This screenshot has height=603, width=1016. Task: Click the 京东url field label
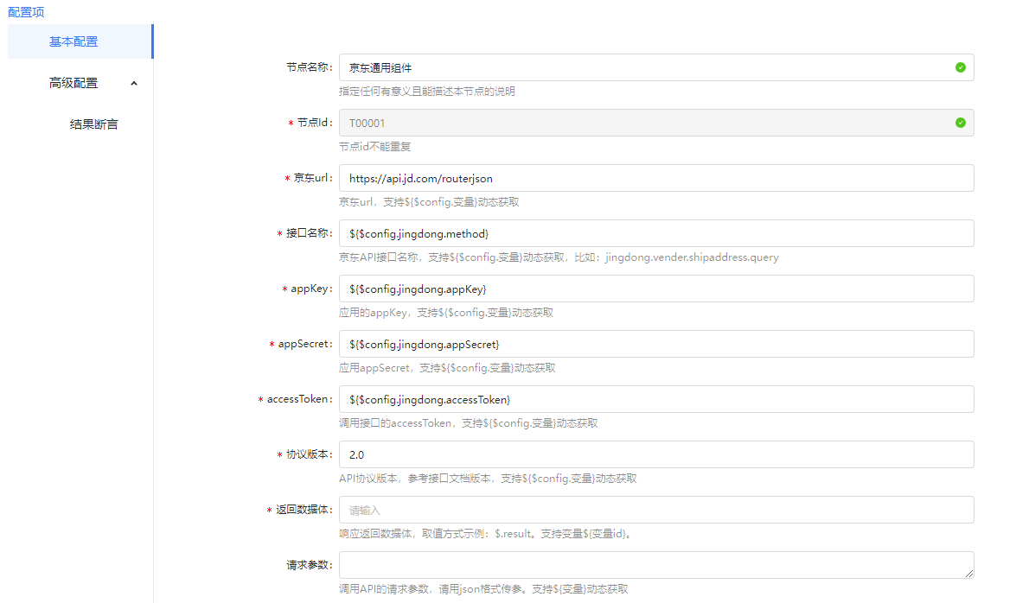[311, 178]
